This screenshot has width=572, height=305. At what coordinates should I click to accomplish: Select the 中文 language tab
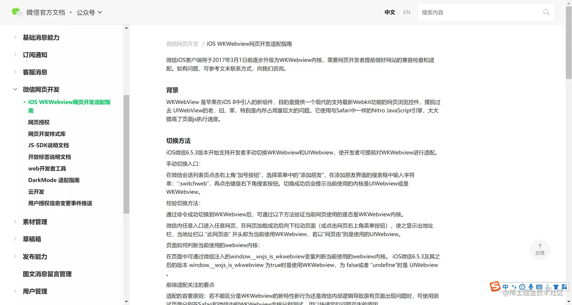tap(390, 12)
